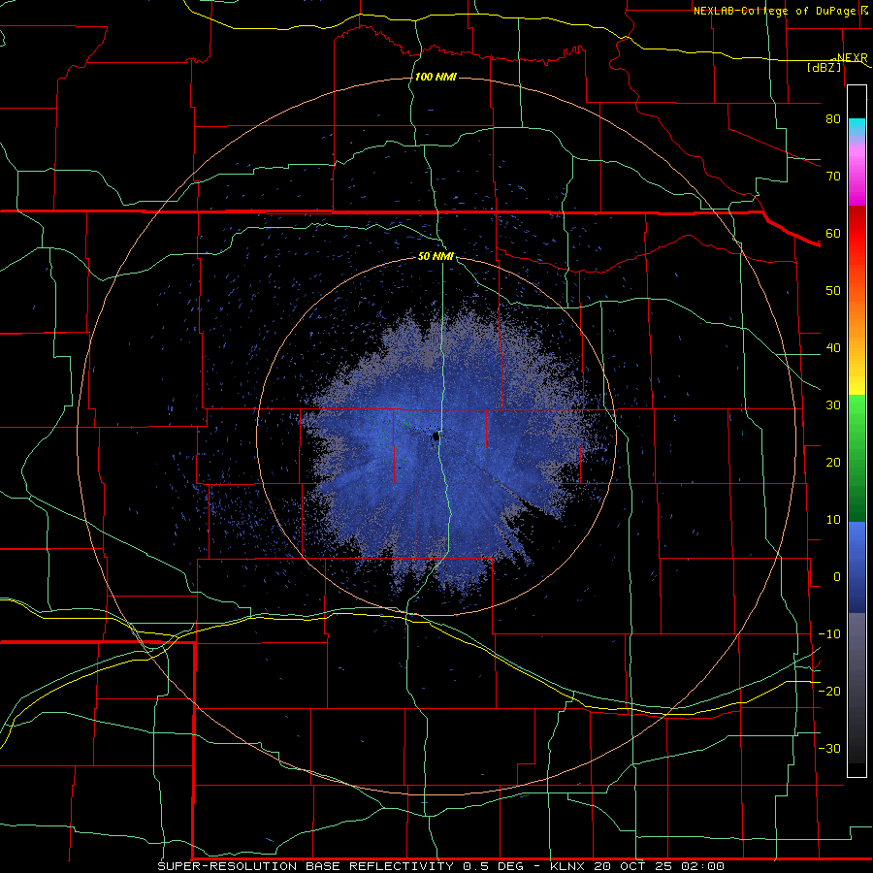This screenshot has width=873, height=873.
Task: Click the -20 value on the color scale
Action: 829,691
